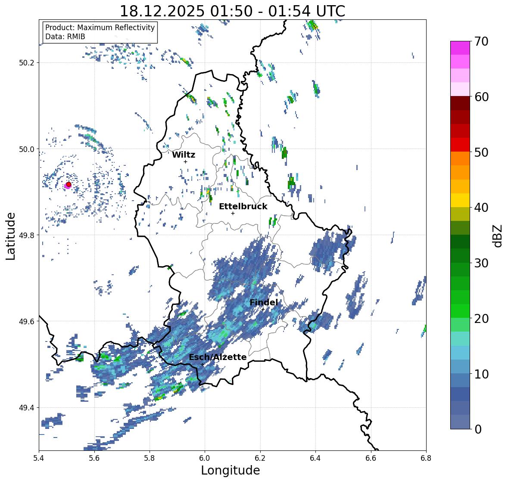
Task: Click latitude tick label 50.0
Action: (x=27, y=149)
